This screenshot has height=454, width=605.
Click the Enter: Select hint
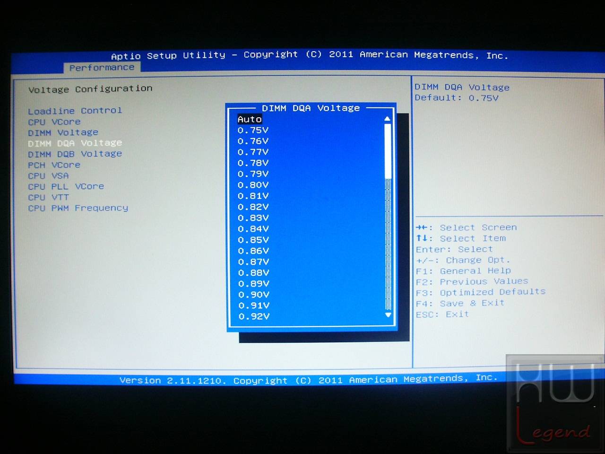454,249
